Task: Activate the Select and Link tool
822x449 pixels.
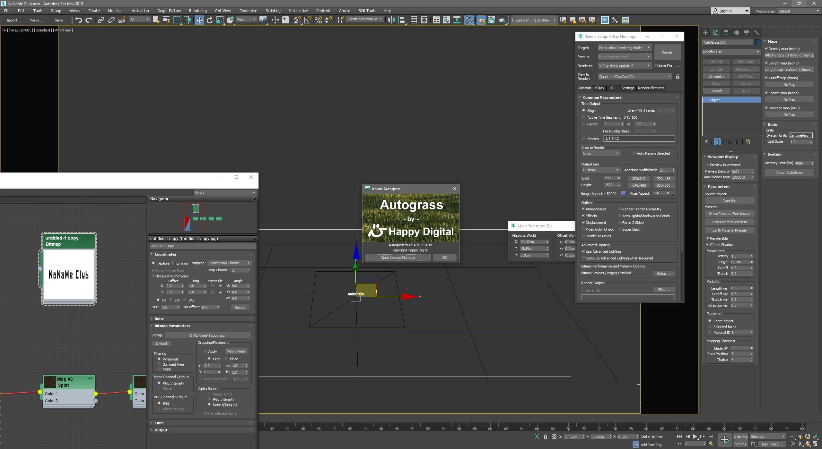Action: (101, 20)
